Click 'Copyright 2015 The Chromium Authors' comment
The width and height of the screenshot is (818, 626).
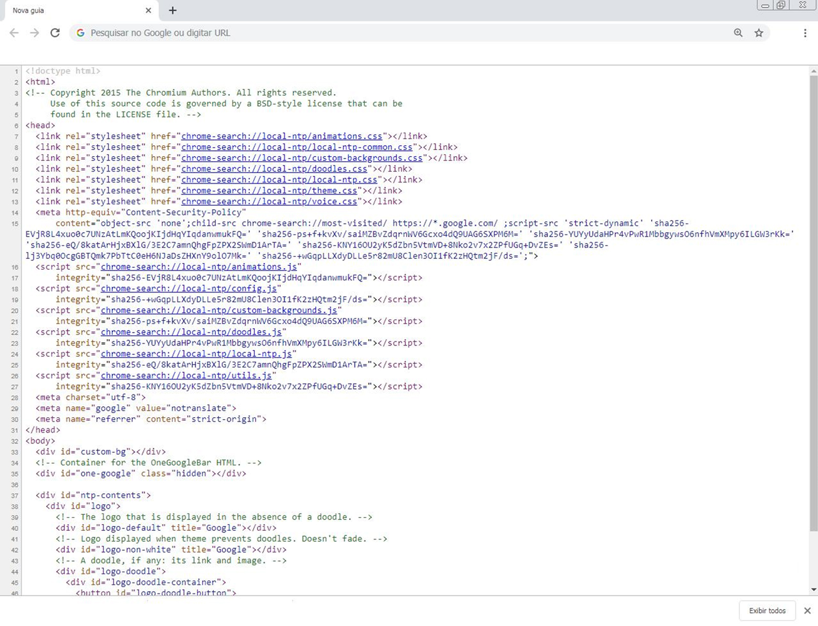pyautogui.click(x=181, y=93)
